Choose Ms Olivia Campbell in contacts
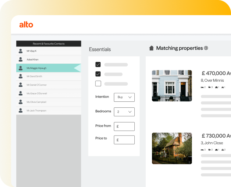The height and width of the screenshot is (187, 231). (x=36, y=102)
